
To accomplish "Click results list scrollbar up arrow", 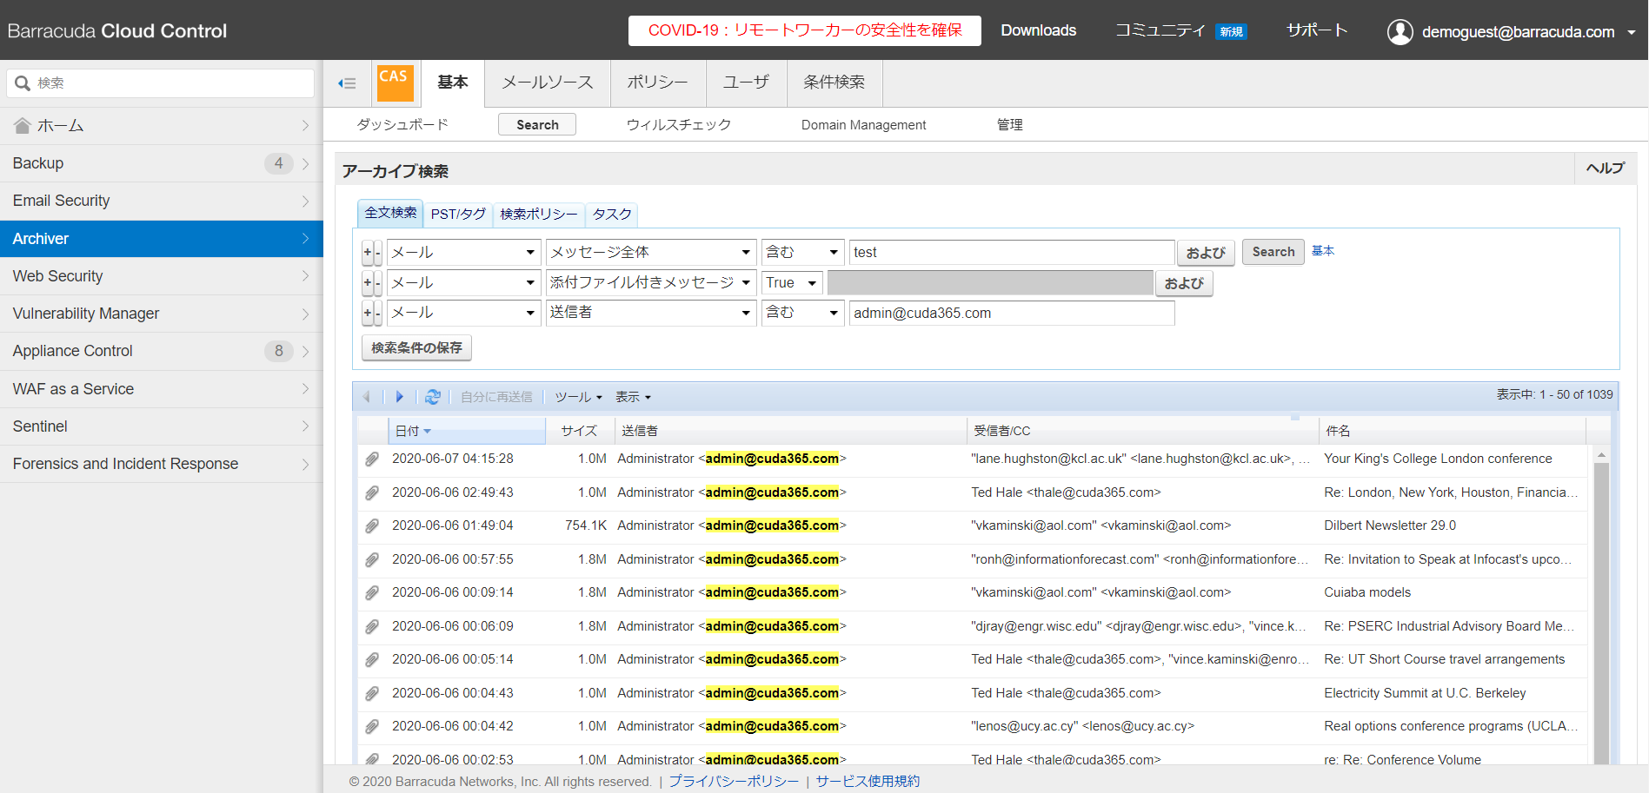I will [1601, 454].
